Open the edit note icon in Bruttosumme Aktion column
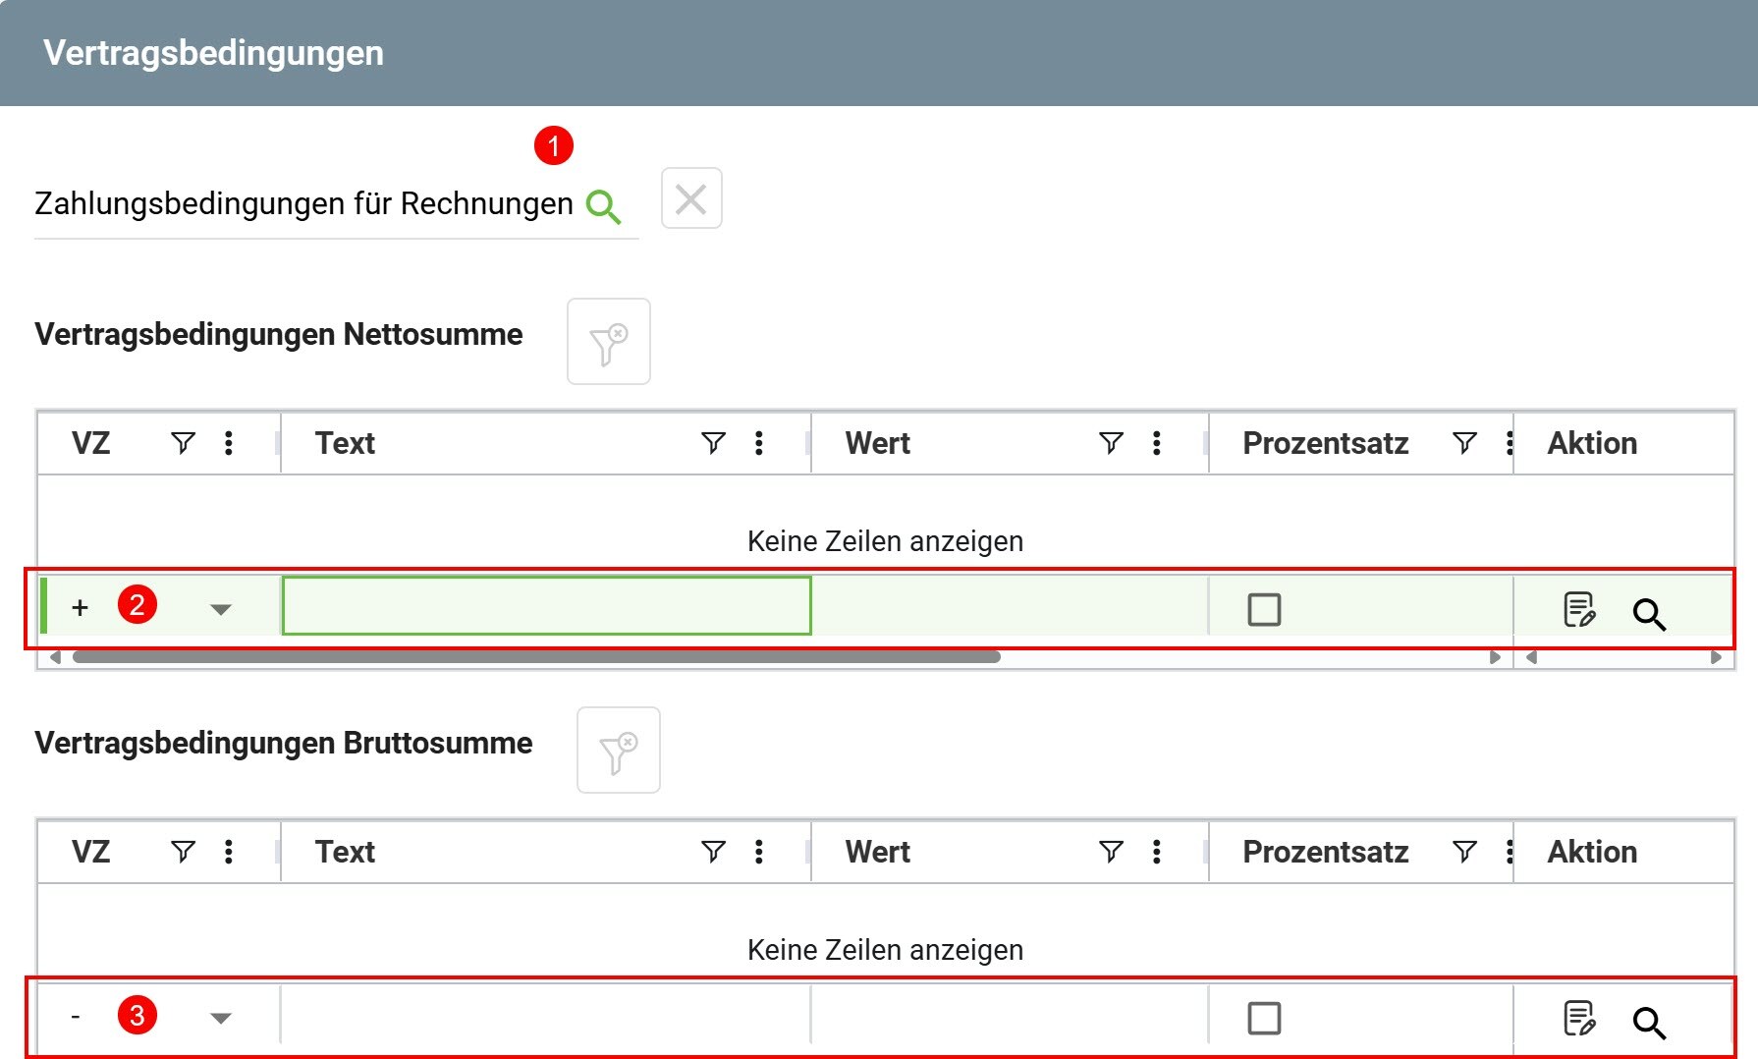This screenshot has height=1059, width=1758. point(1579,1019)
